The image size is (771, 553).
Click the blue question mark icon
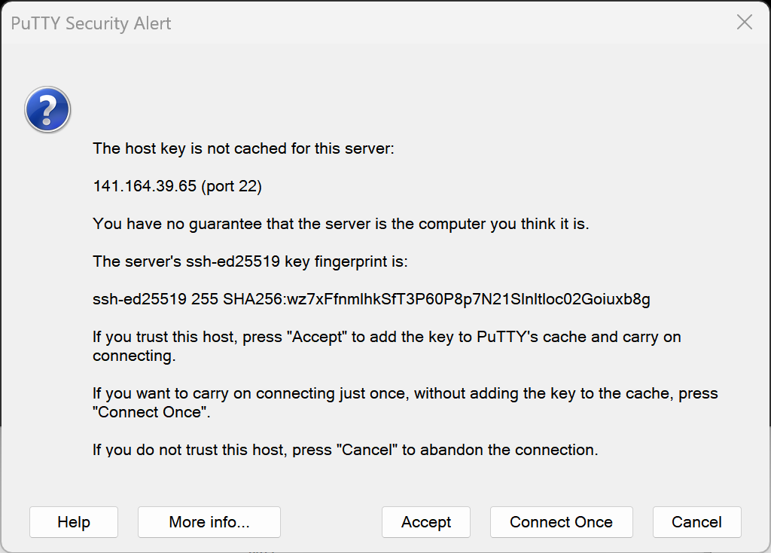pyautogui.click(x=47, y=110)
